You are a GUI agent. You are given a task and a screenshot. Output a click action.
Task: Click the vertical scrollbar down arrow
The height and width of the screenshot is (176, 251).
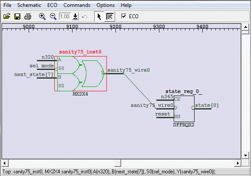245,155
